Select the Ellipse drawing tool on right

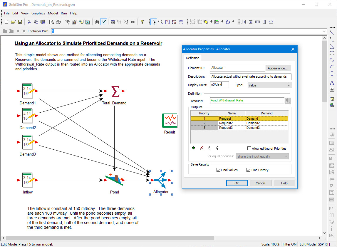[332, 74]
